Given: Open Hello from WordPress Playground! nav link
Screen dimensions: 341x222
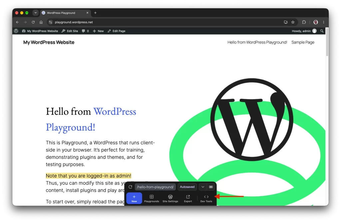Looking at the screenshot, I should click(257, 42).
